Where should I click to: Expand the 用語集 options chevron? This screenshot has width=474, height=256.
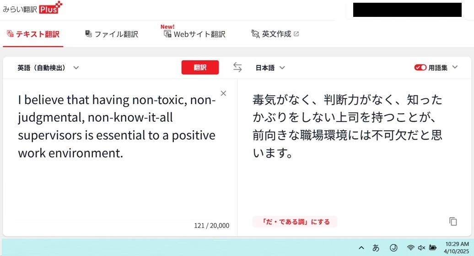click(455, 67)
